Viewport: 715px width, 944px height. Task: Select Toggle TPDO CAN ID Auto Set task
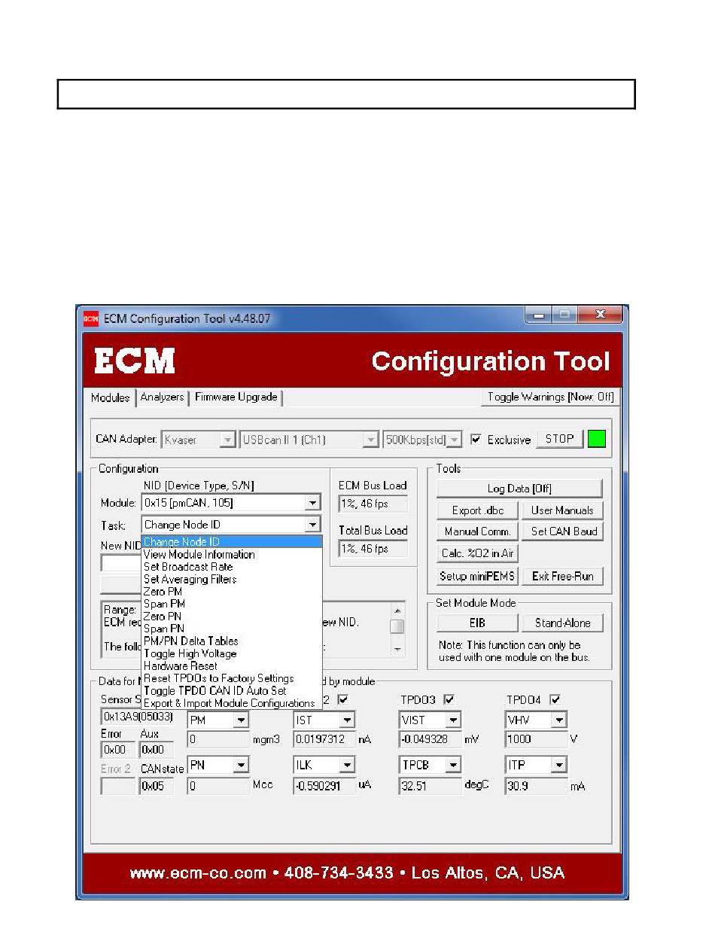[232, 691]
